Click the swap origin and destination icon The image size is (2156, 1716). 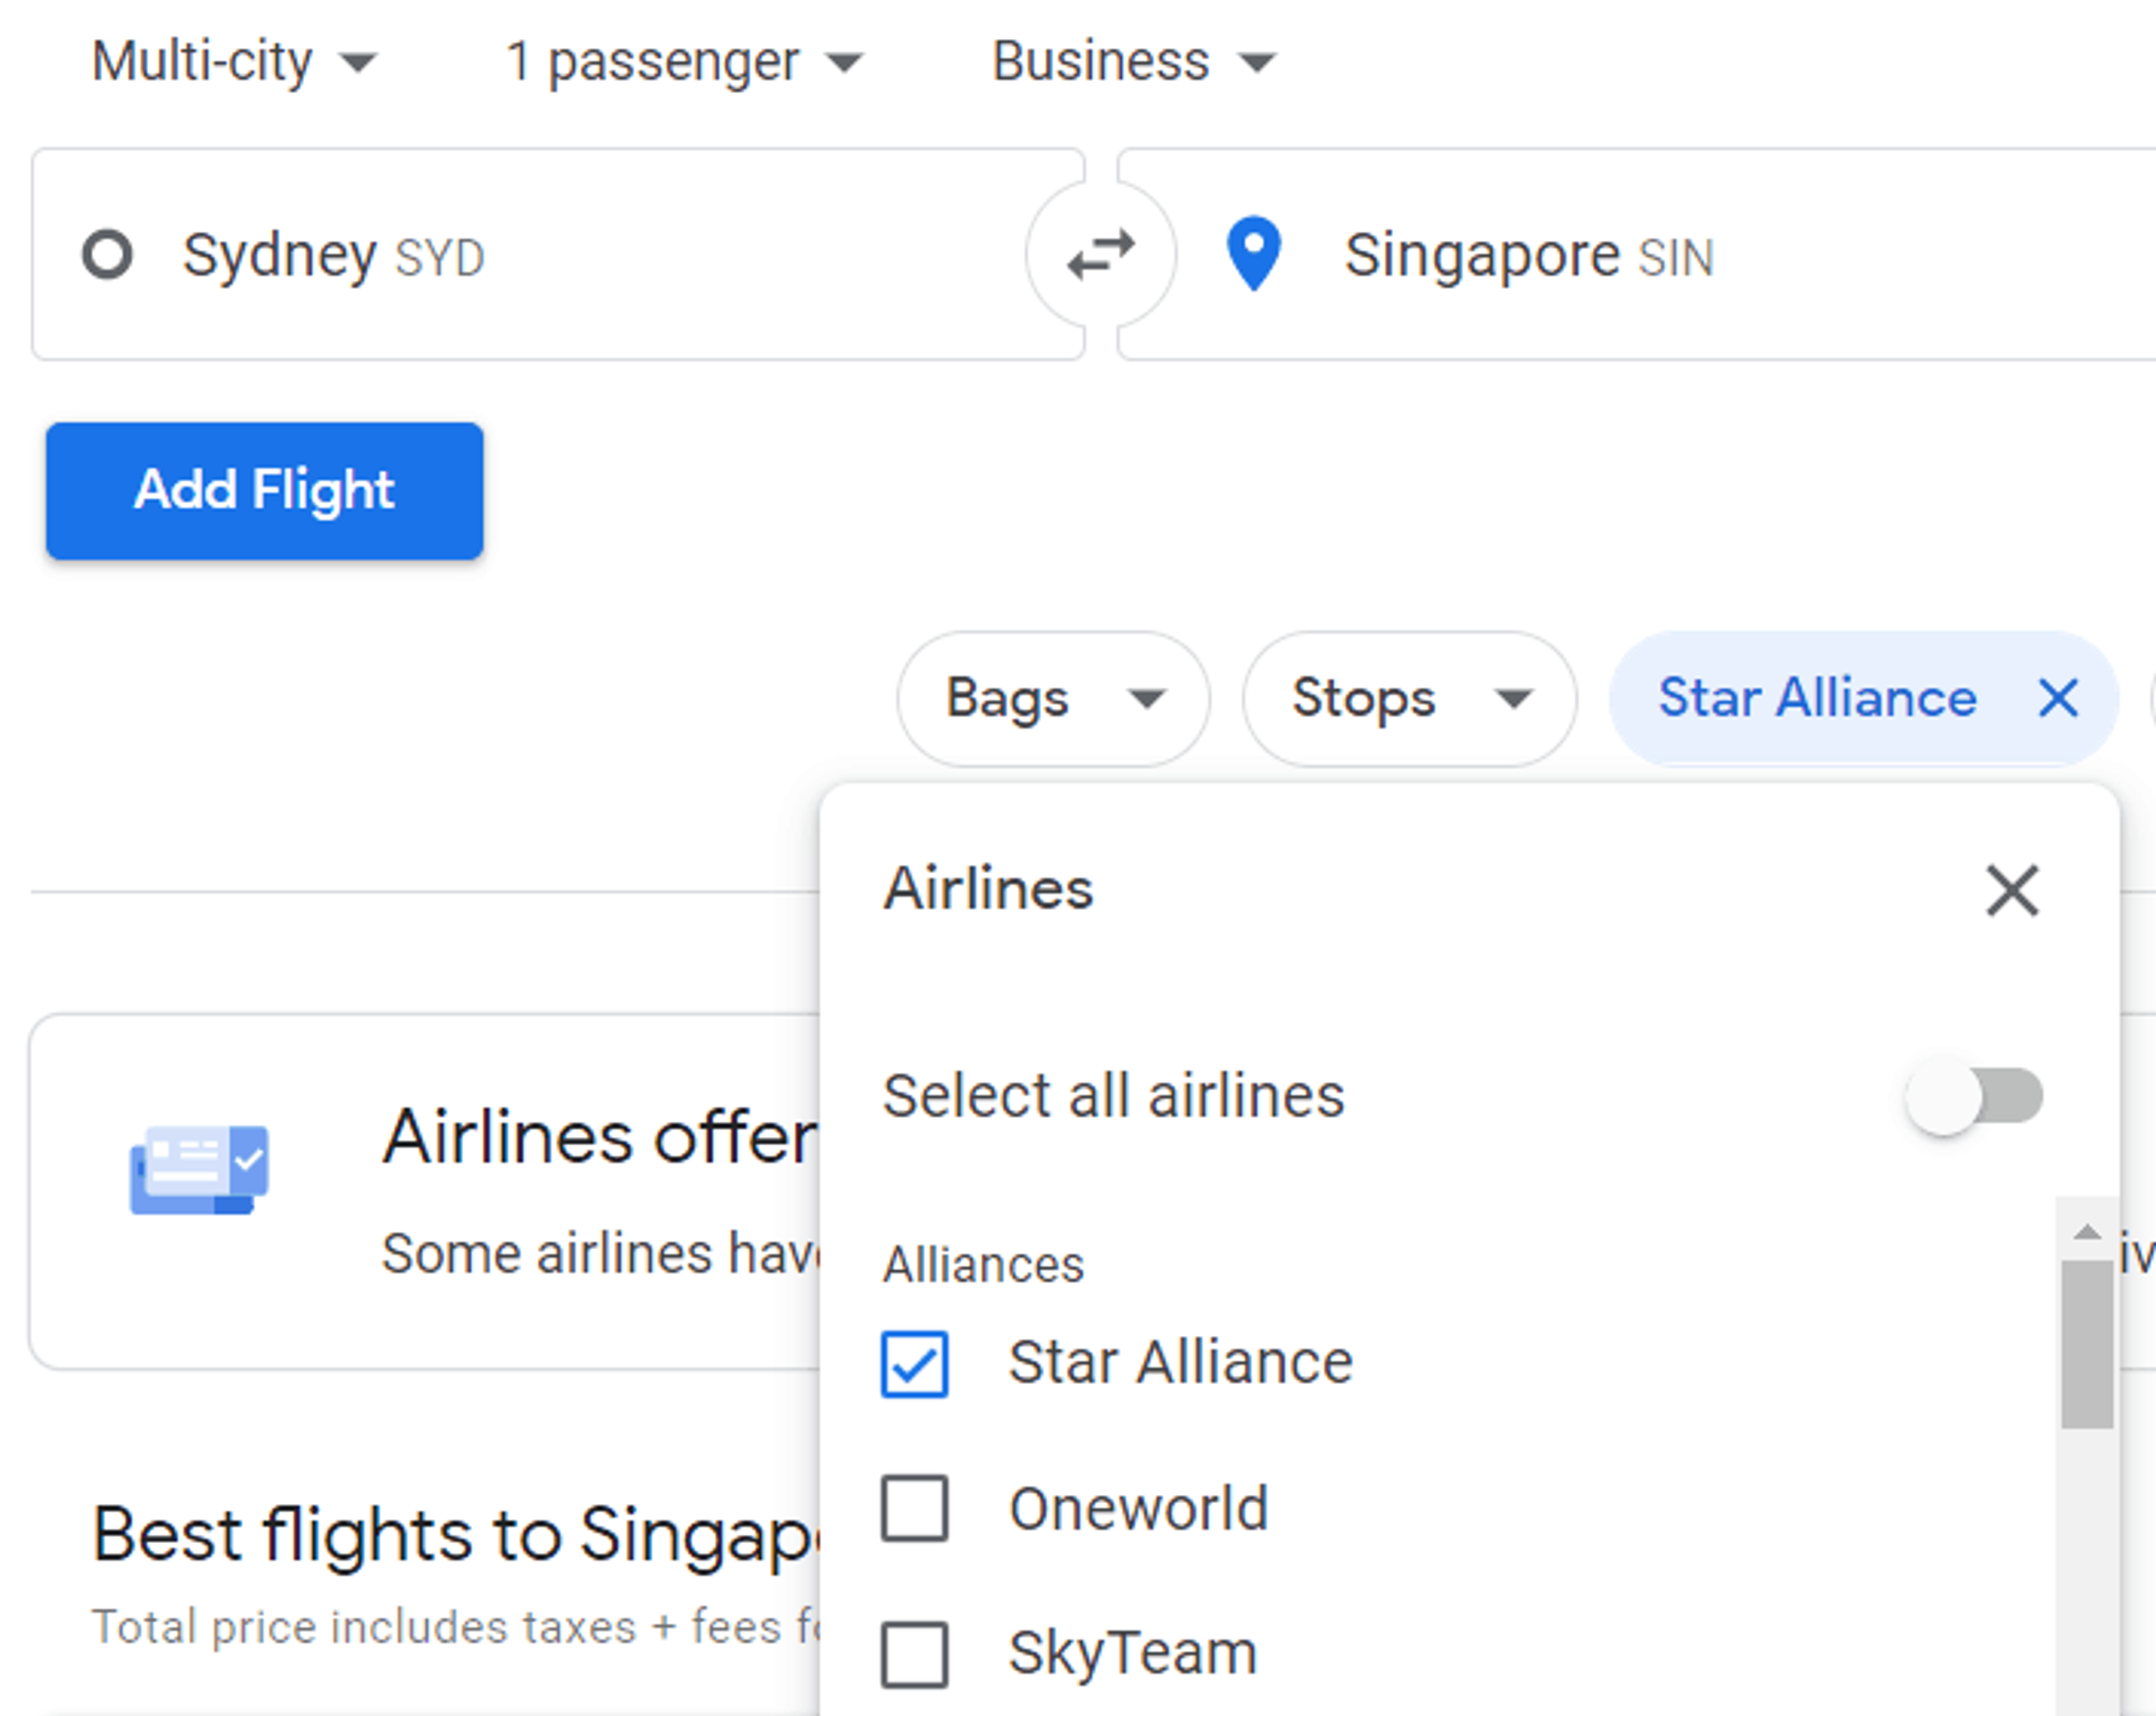[1100, 255]
